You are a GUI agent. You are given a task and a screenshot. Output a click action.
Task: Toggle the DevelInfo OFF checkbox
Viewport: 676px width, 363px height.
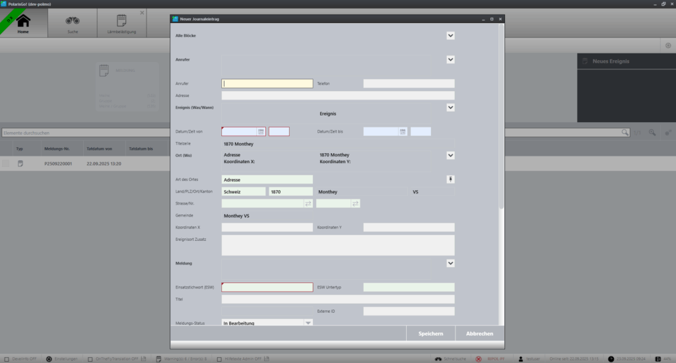coord(6,358)
